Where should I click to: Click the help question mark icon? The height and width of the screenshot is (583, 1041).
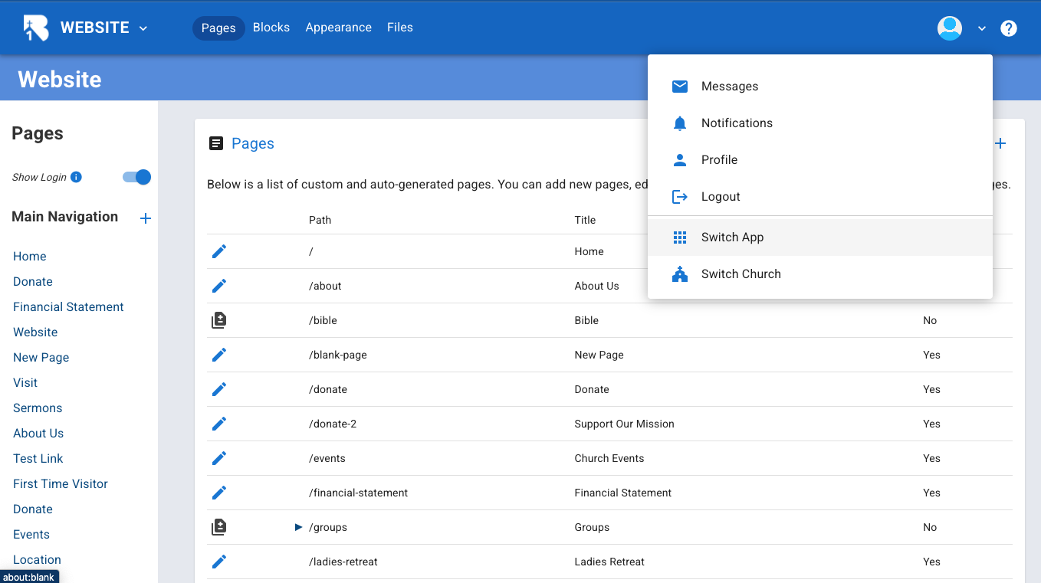(x=1009, y=28)
